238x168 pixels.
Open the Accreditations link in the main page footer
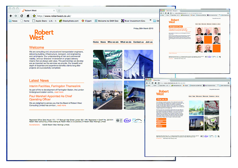tap(34, 125)
